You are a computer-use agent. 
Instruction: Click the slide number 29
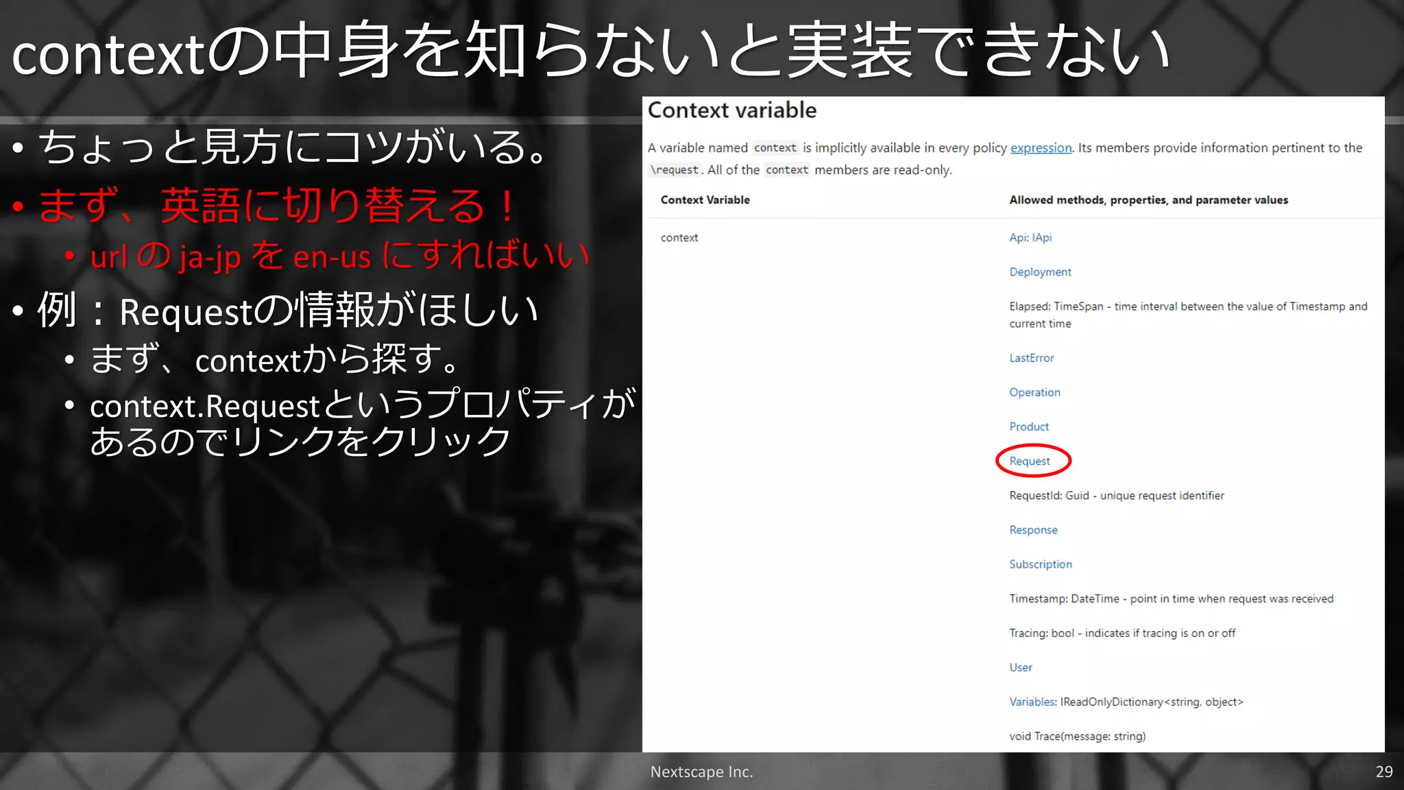coord(1384,772)
